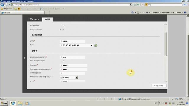
Task: Open Windows Media Player taskbar icon
Action: pyautogui.click(x=27, y=103)
